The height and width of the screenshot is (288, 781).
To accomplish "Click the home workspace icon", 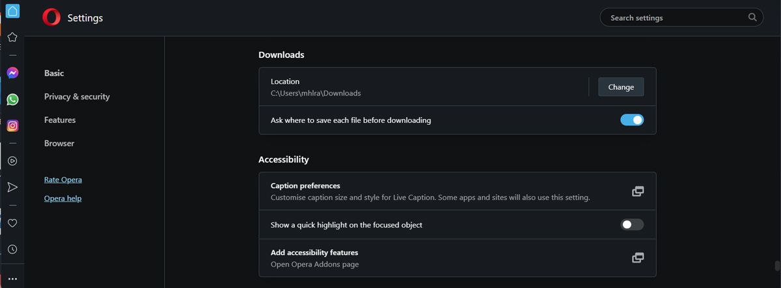I will coord(12,11).
